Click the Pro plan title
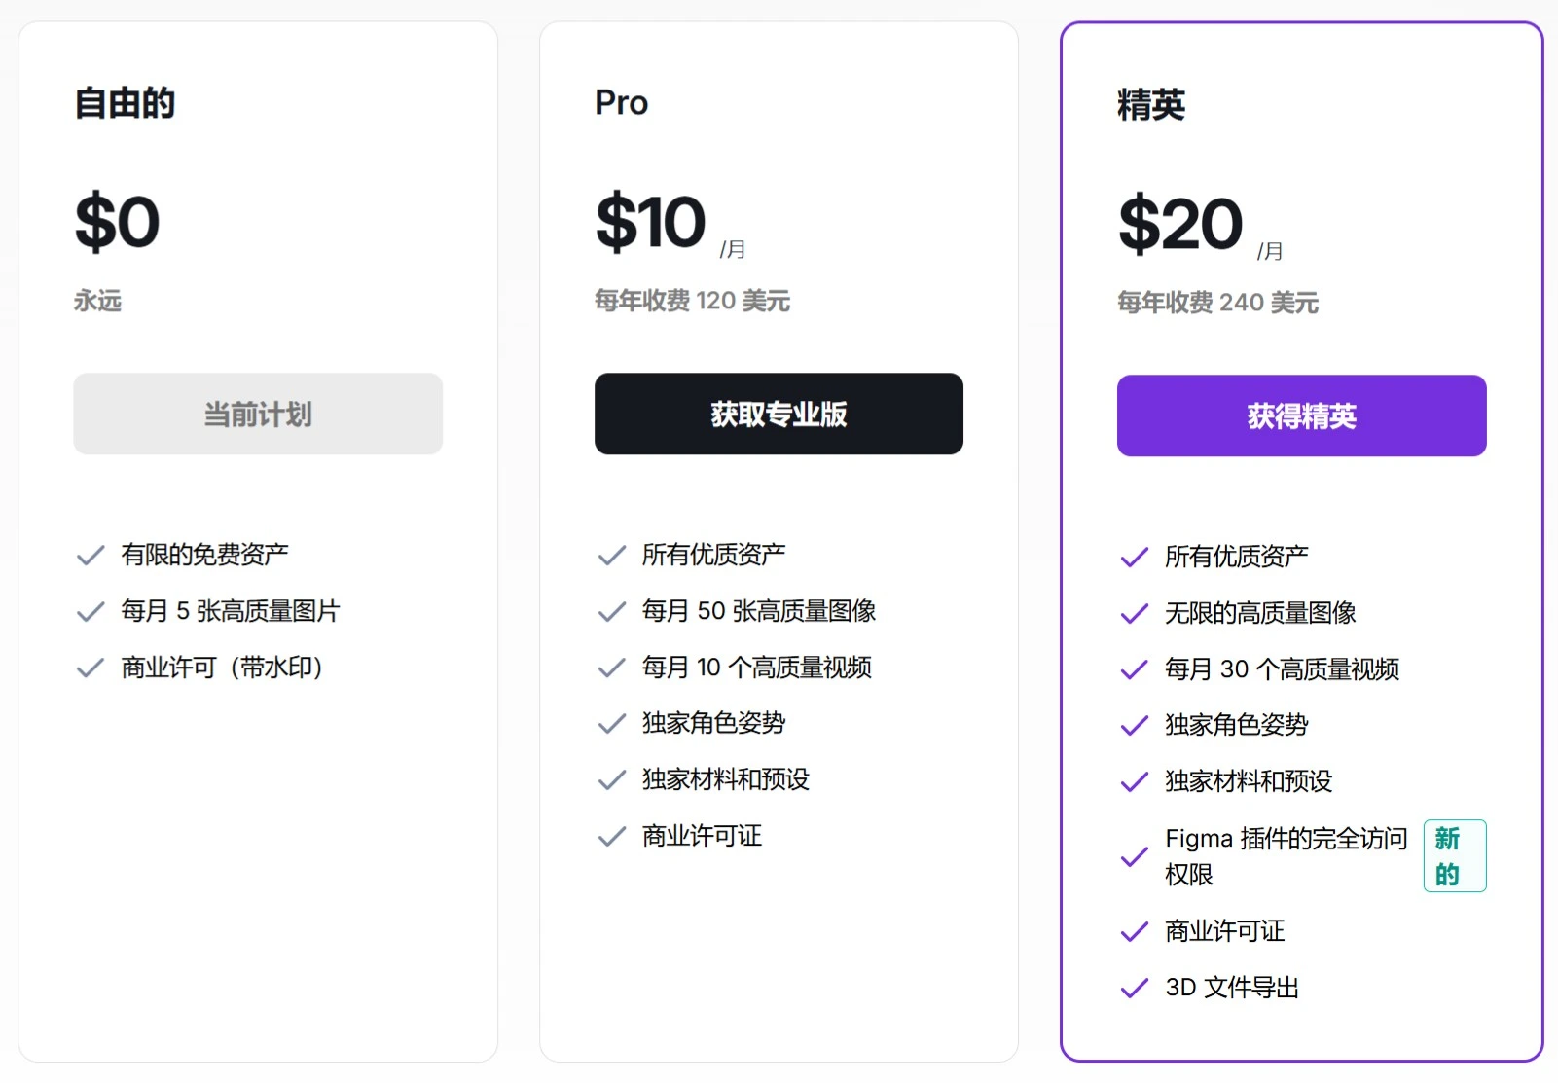Screen dimensions: 1558x1083 click(x=622, y=103)
